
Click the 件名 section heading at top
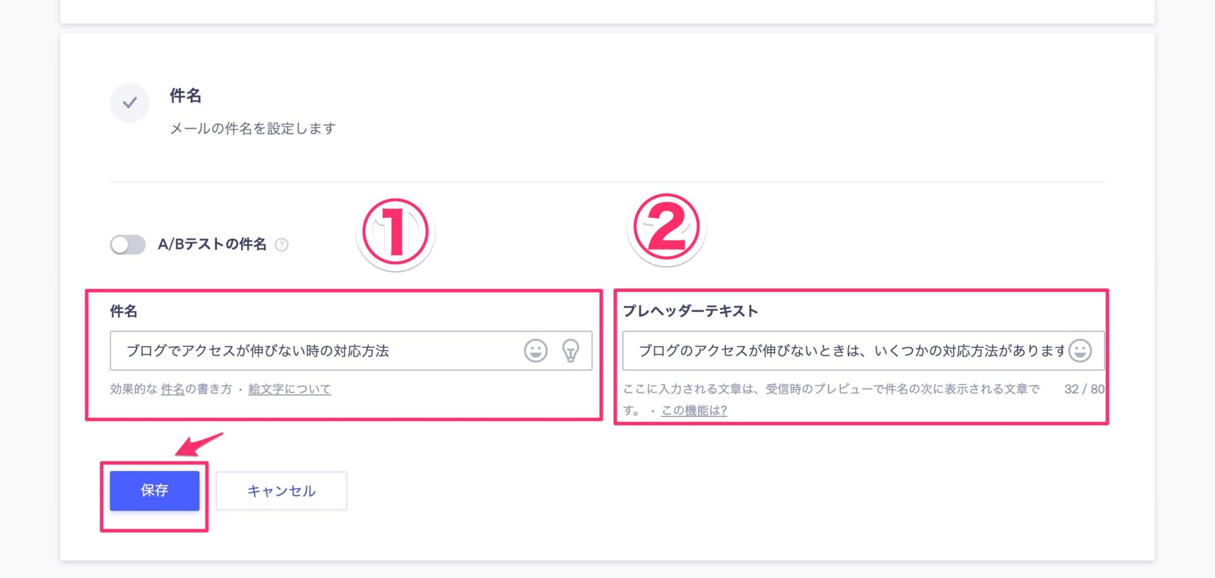[185, 95]
